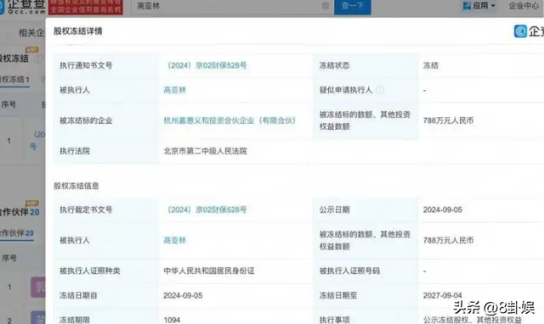The height and width of the screenshot is (324, 544).
Task: Click the 冻结日期至 value 2027-09-04
Action: coord(443,296)
